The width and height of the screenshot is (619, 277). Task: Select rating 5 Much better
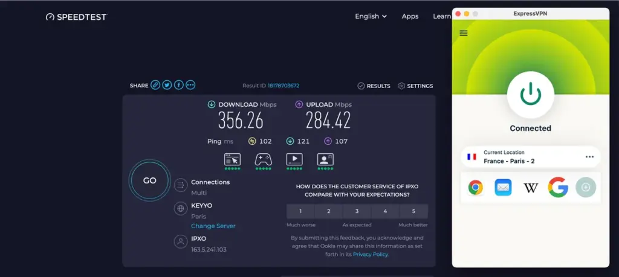coord(413,211)
